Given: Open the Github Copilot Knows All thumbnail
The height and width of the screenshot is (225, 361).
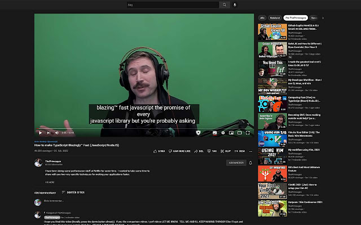Looking at the screenshot, I should [272, 31].
